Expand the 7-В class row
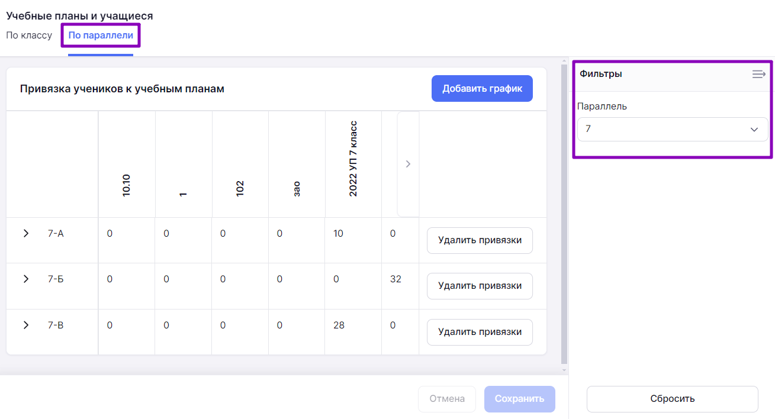 [x=25, y=325]
